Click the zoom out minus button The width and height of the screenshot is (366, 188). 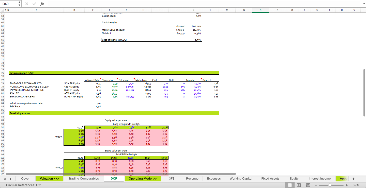tap(316, 185)
